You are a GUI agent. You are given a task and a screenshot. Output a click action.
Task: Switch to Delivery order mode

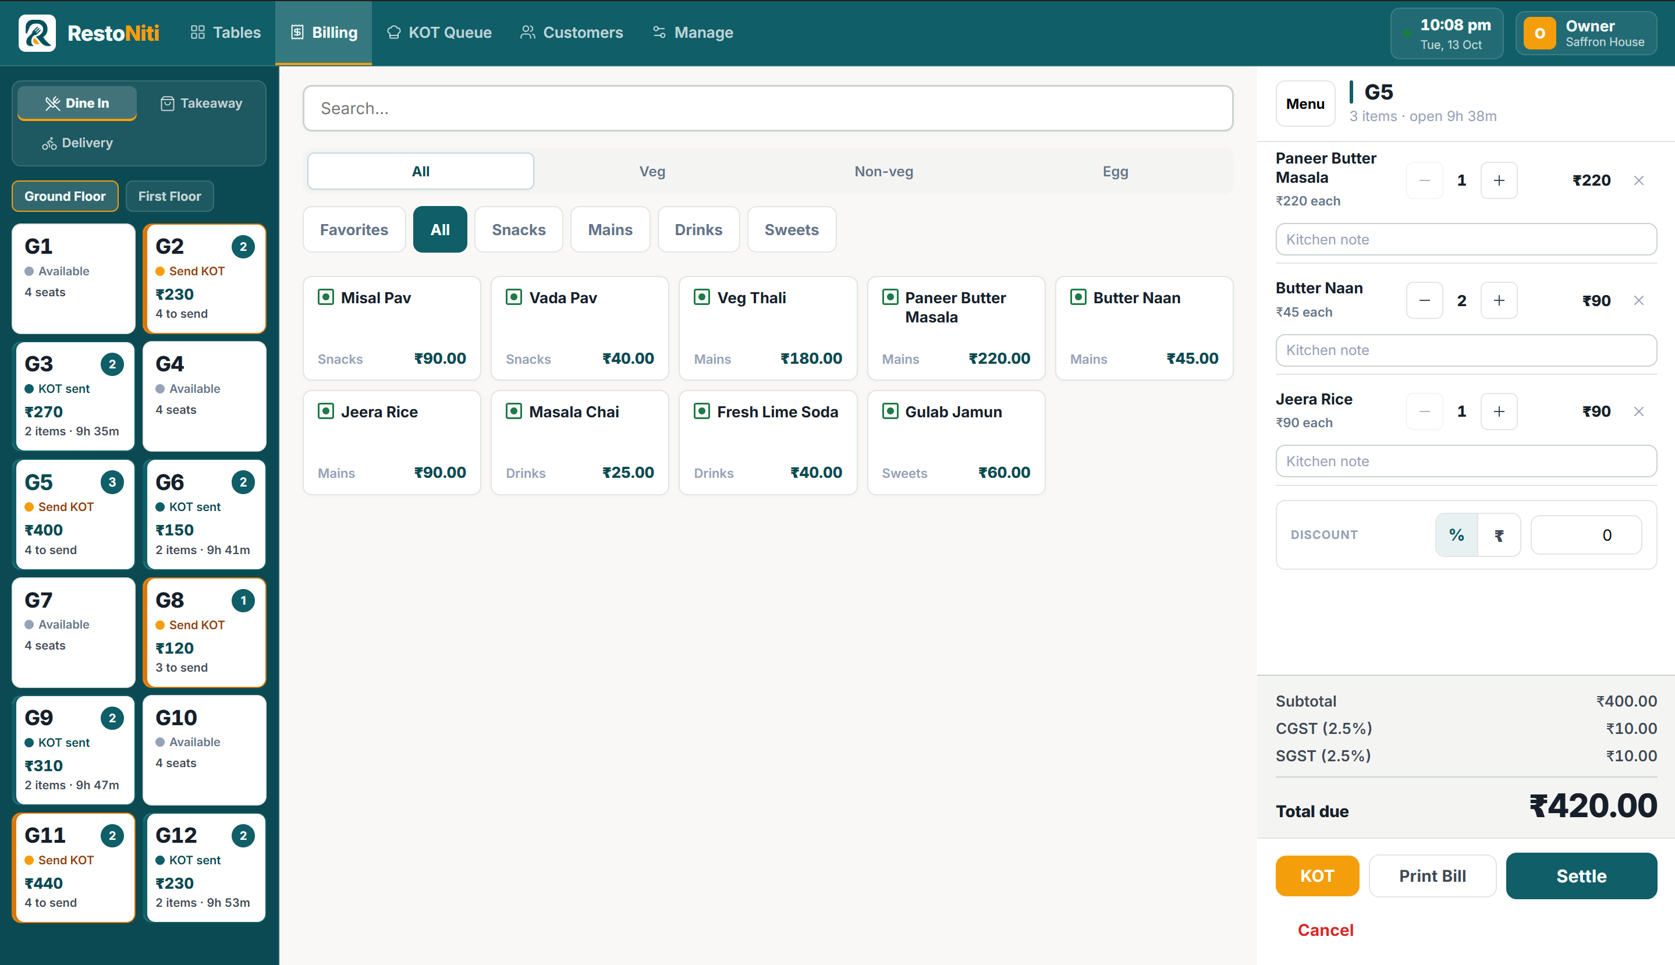77,143
